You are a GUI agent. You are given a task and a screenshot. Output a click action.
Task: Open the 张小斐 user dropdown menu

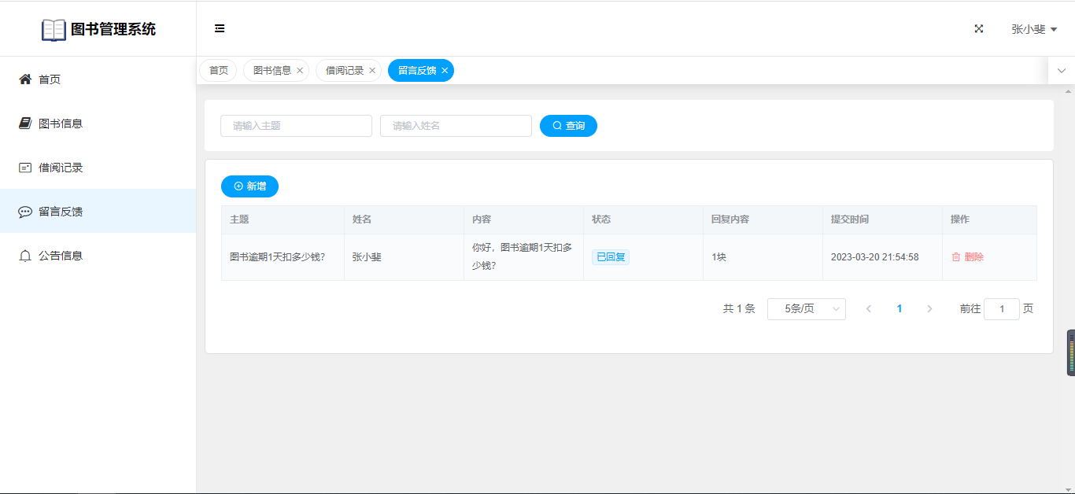pos(1034,29)
